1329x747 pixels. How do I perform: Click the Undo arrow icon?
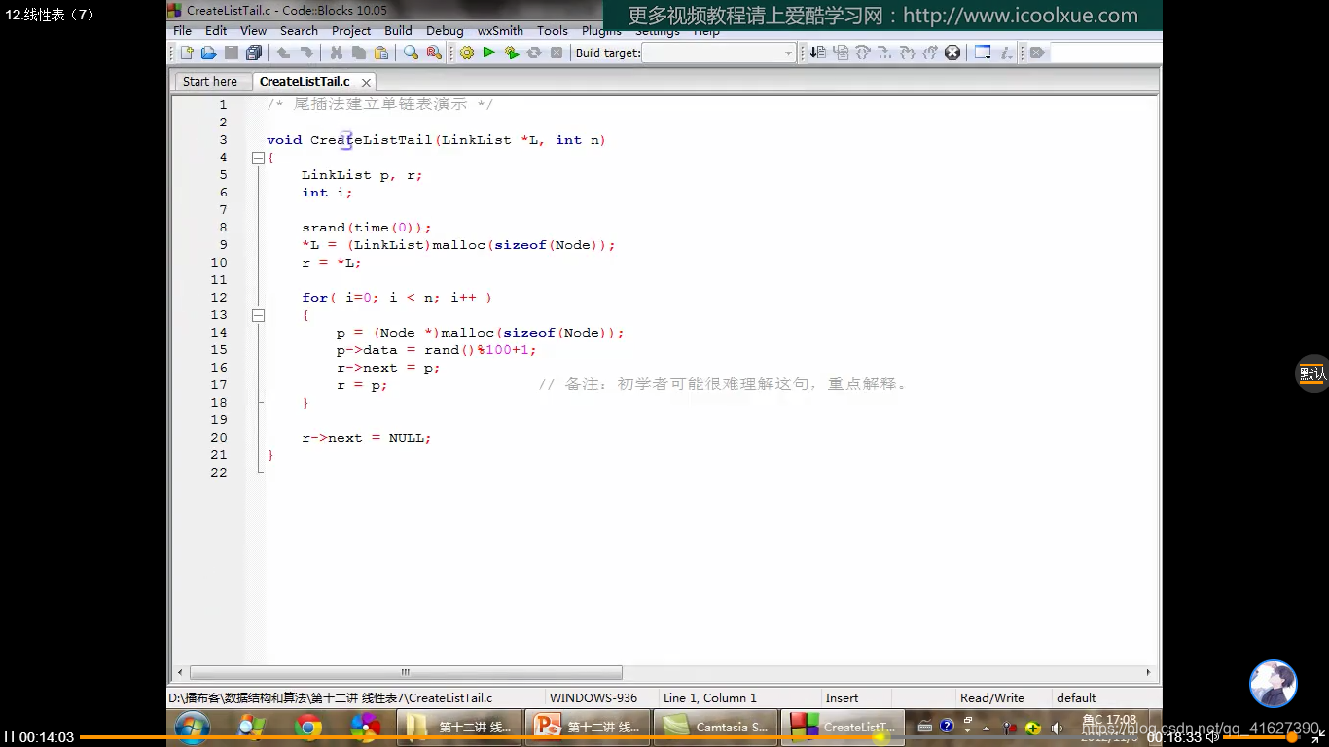283,53
